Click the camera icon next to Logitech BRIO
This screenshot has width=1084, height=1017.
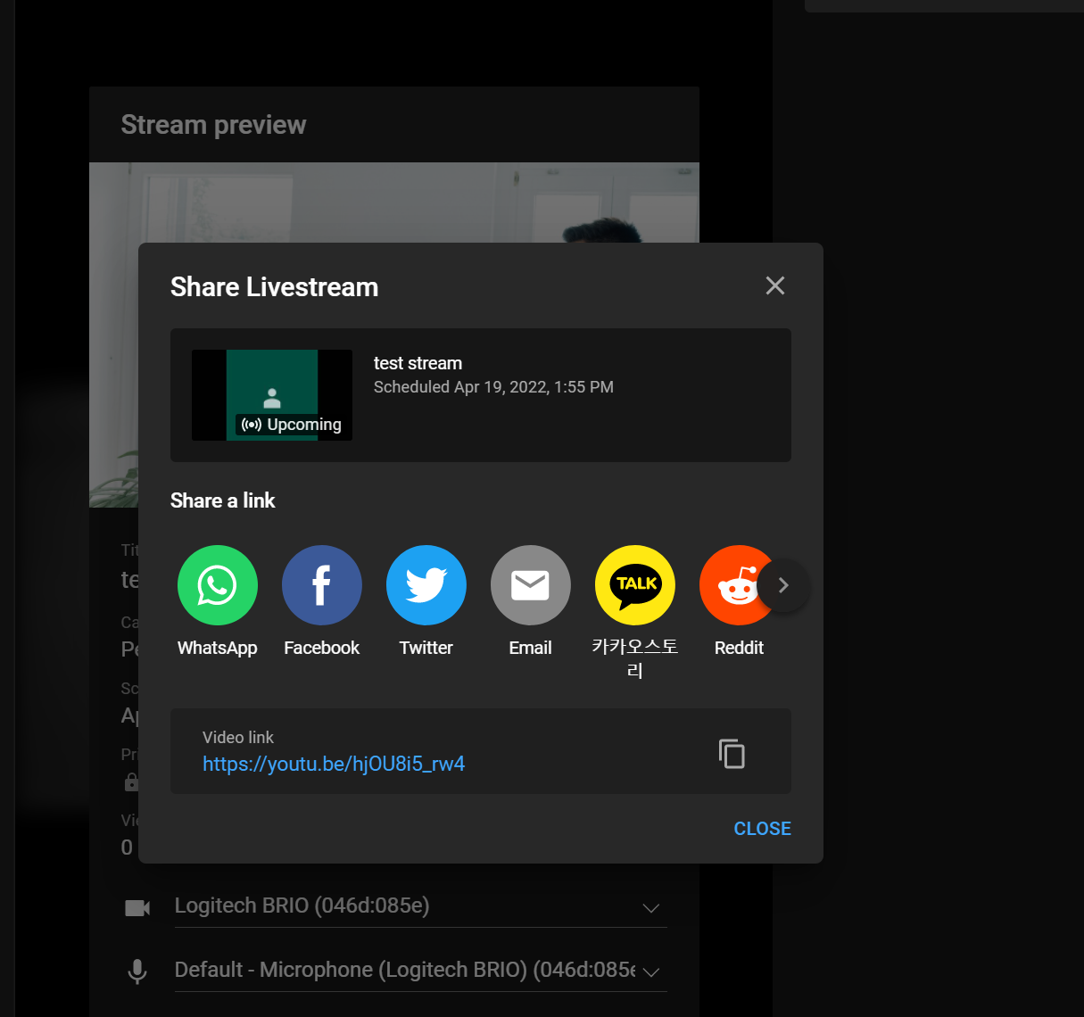click(x=137, y=906)
